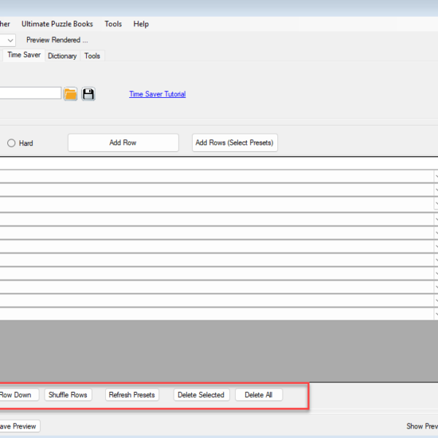Move selection with Row Down button
The width and height of the screenshot is (438, 438).
[x=16, y=395]
